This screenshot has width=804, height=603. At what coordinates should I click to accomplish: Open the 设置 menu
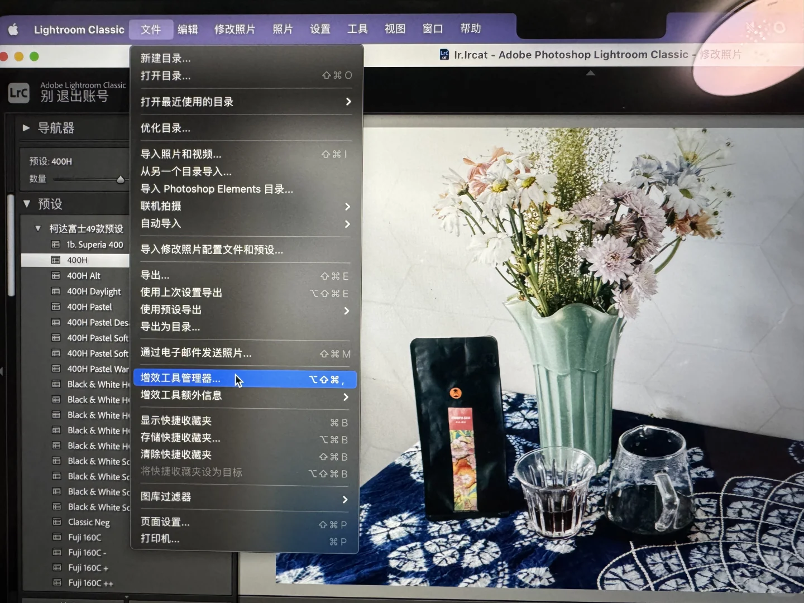(x=319, y=29)
